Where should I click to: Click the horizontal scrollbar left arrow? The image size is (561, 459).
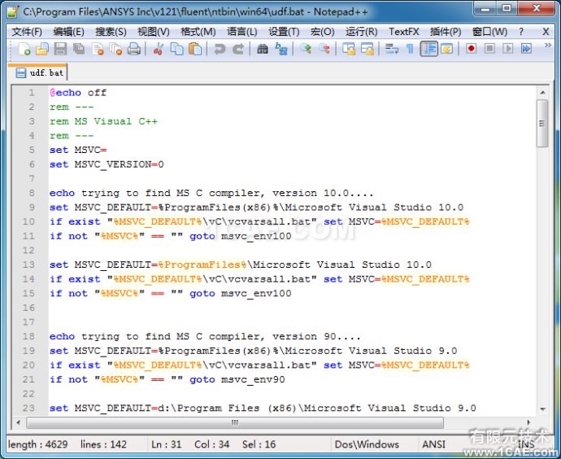click(19, 423)
